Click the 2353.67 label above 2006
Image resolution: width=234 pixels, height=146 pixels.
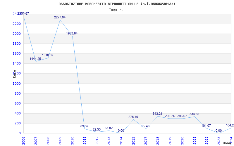click(x=23, y=13)
